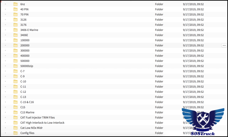Screen dimensions: 228x137
Task: Open the Cat Low NOx Midr folder
Action: [x=31, y=128]
